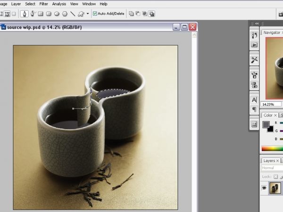
Task: Close the Layers panel tab
Action: pos(278,161)
